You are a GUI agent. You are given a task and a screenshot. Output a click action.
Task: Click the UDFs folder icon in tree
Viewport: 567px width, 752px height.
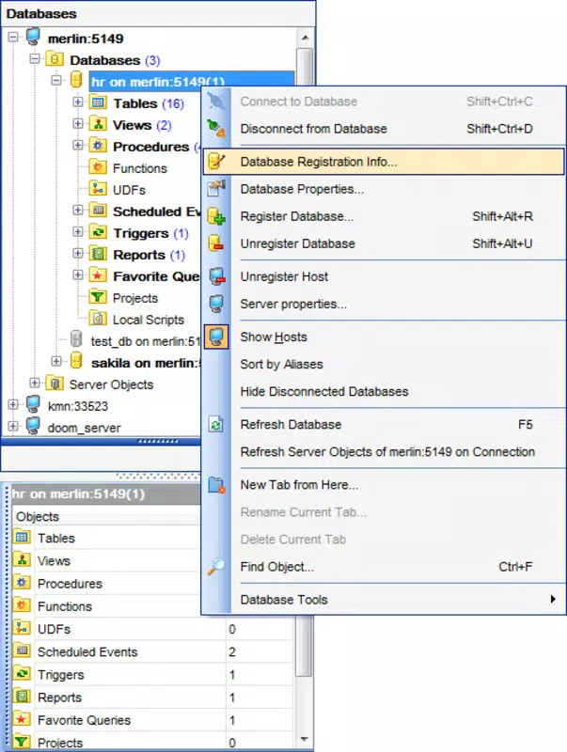tap(98, 189)
